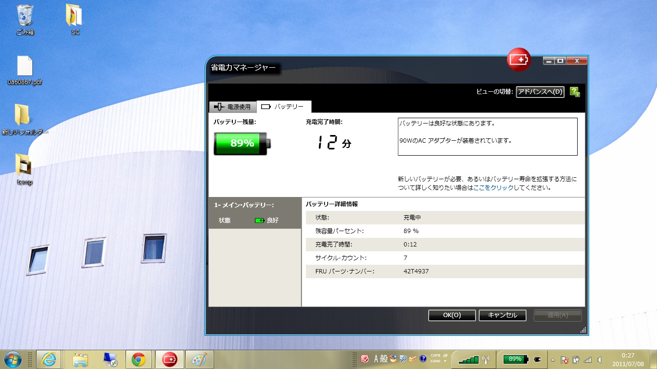
Task: Click the 残容量パーセント label
Action: (340, 231)
